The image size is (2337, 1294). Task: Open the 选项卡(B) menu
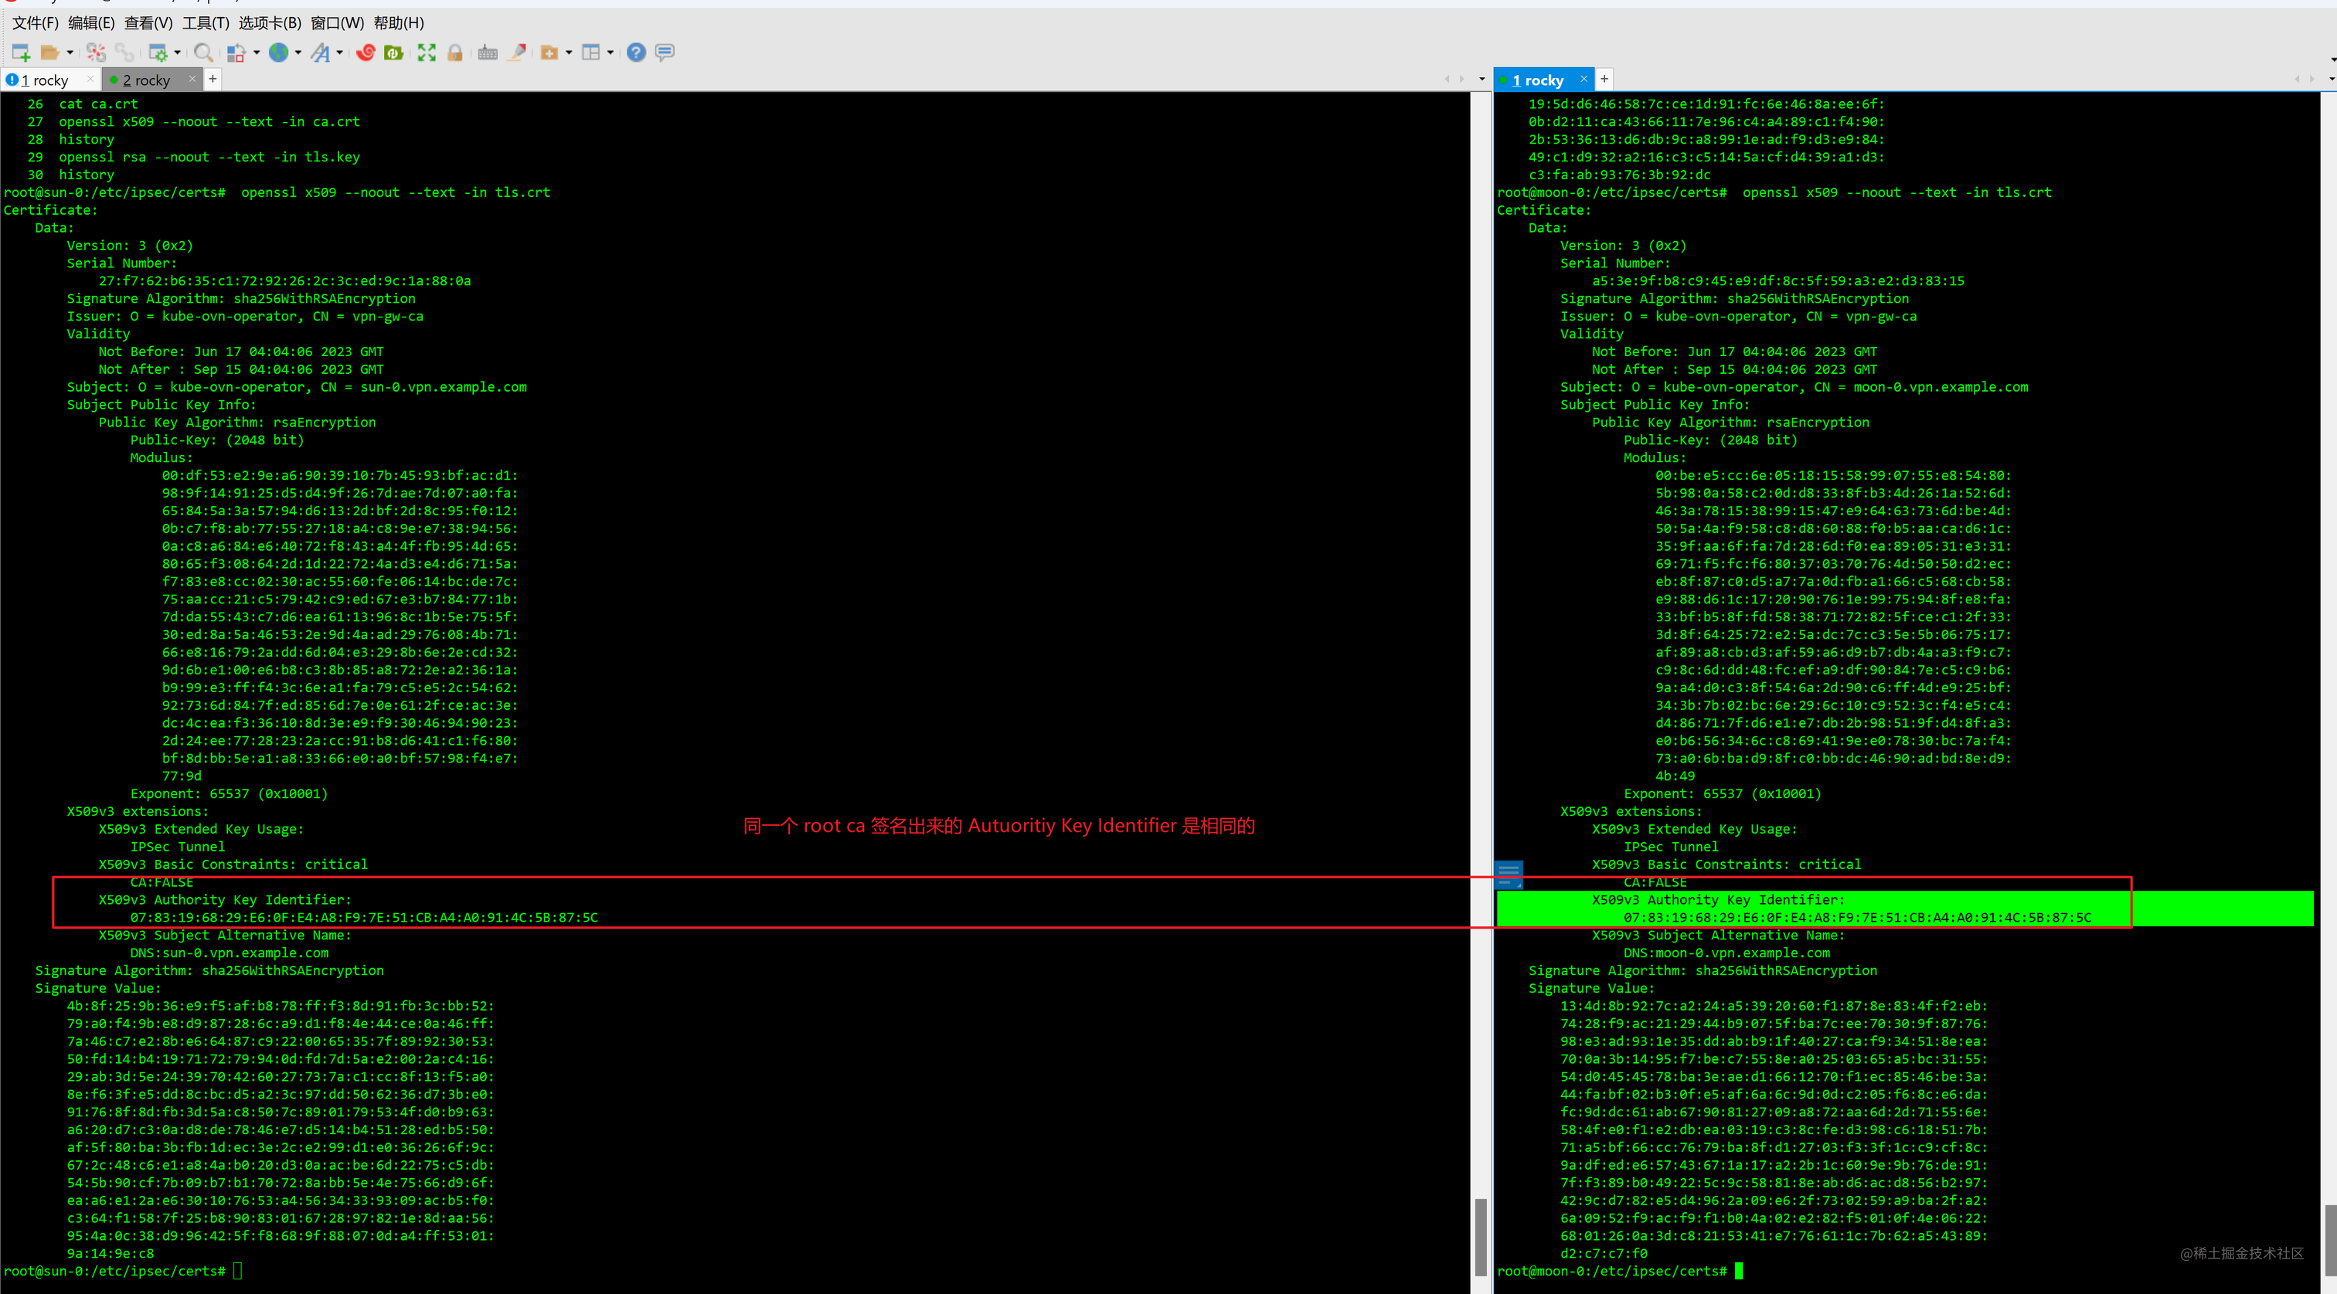pos(270,22)
